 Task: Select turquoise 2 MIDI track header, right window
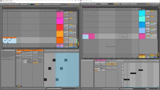tap(142, 19)
